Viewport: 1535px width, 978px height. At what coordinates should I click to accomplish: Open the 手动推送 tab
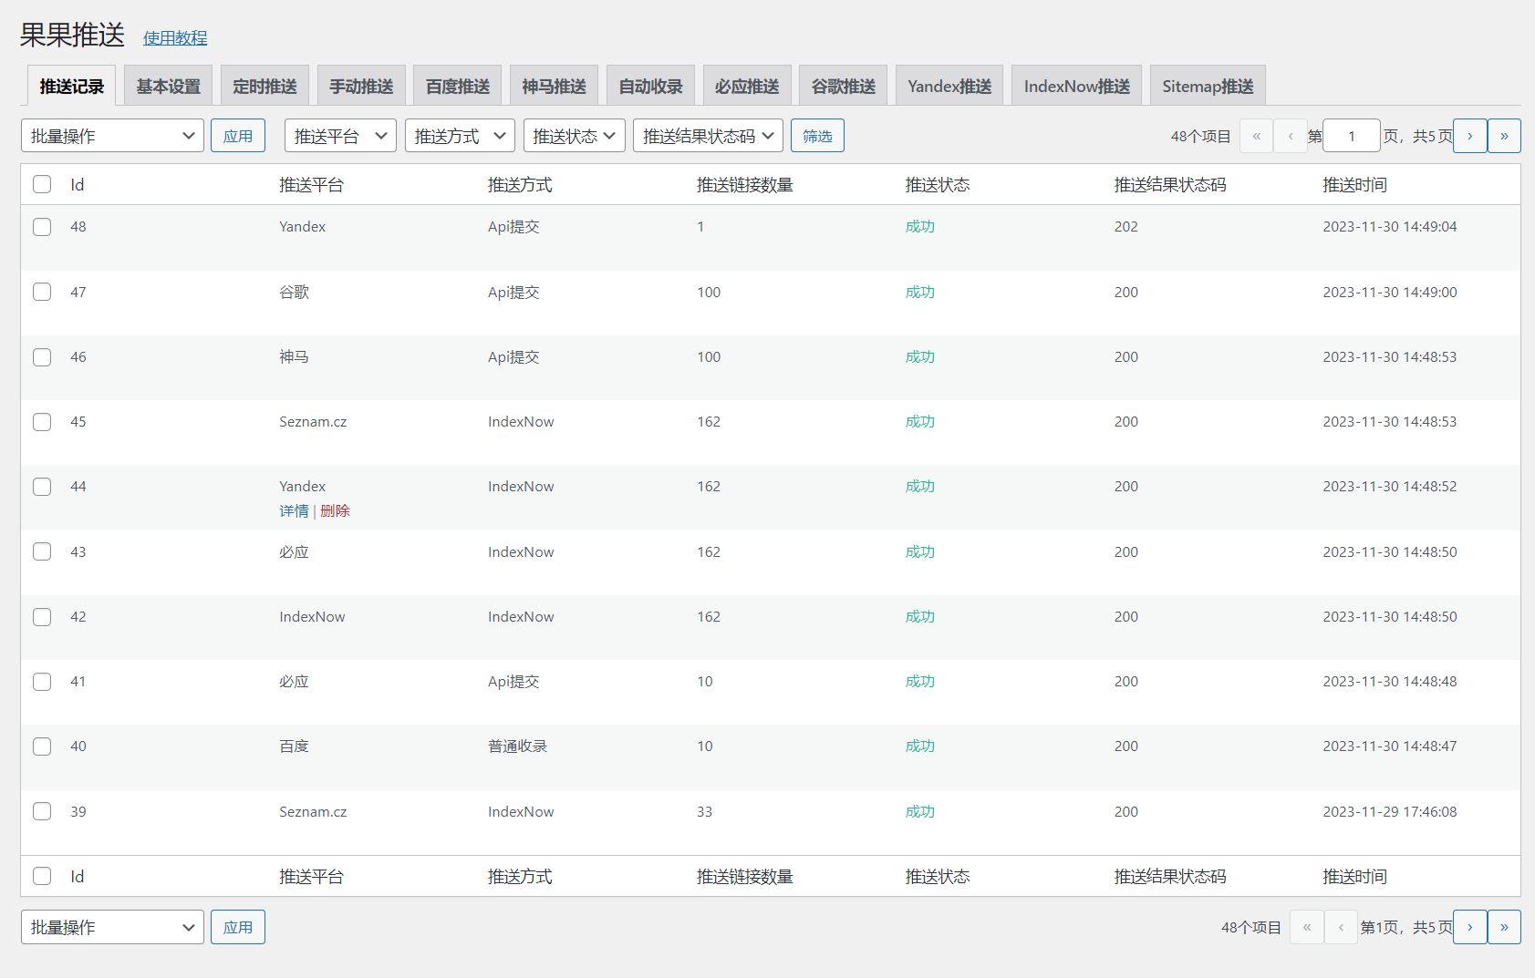(361, 86)
